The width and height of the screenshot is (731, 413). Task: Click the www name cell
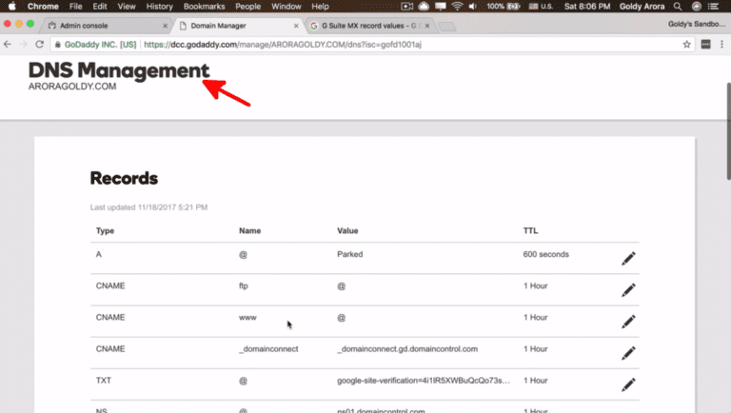click(x=247, y=318)
